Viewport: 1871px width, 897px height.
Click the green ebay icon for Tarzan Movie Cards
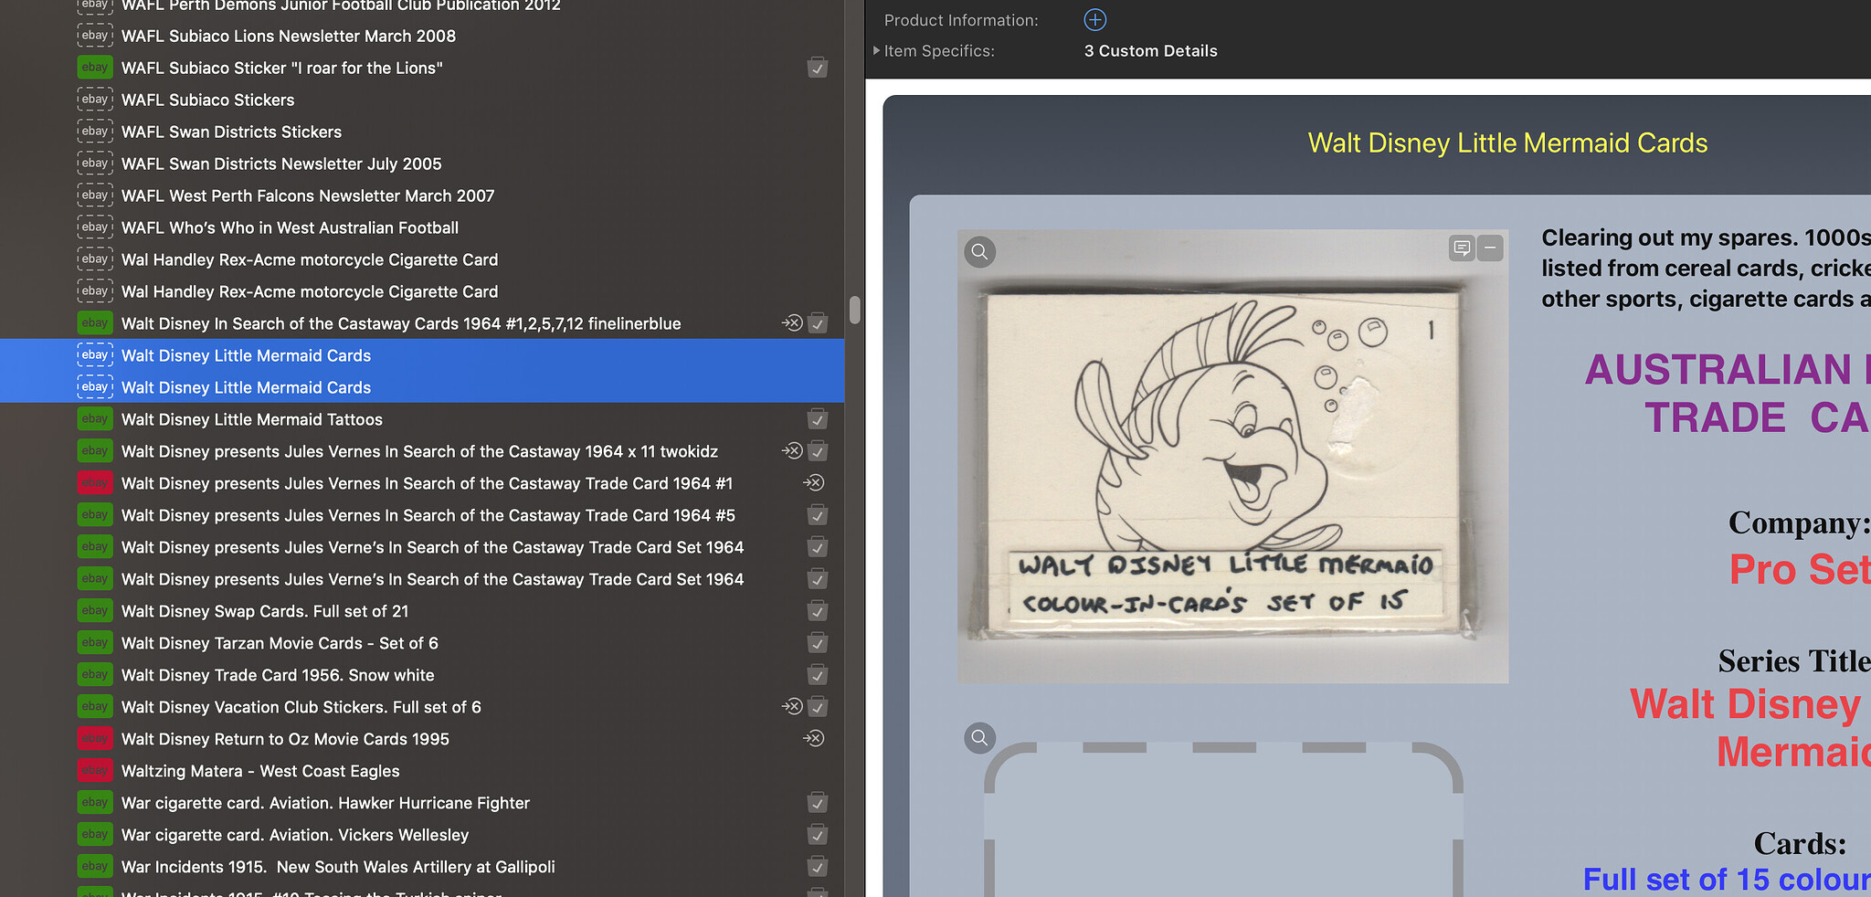(x=94, y=643)
